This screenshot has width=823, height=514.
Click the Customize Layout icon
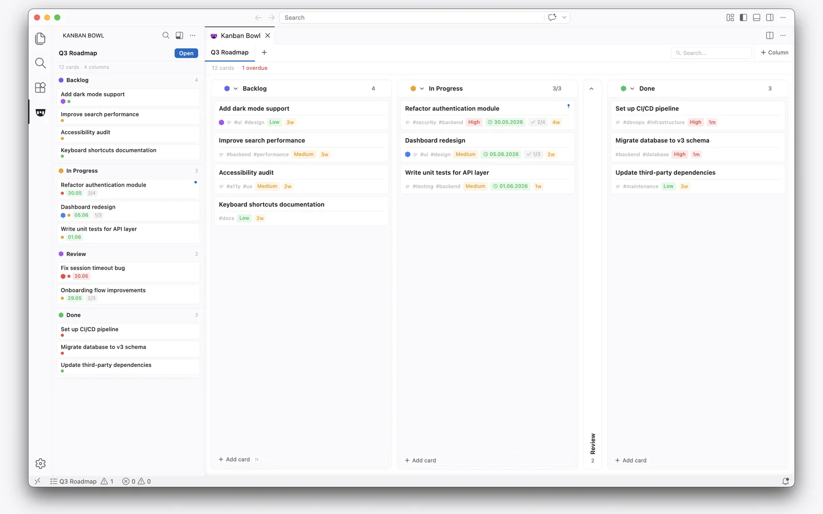click(730, 17)
